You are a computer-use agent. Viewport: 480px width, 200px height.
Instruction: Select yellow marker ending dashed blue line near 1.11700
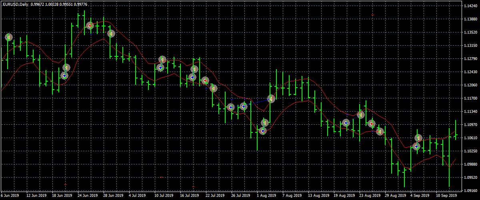point(271,98)
